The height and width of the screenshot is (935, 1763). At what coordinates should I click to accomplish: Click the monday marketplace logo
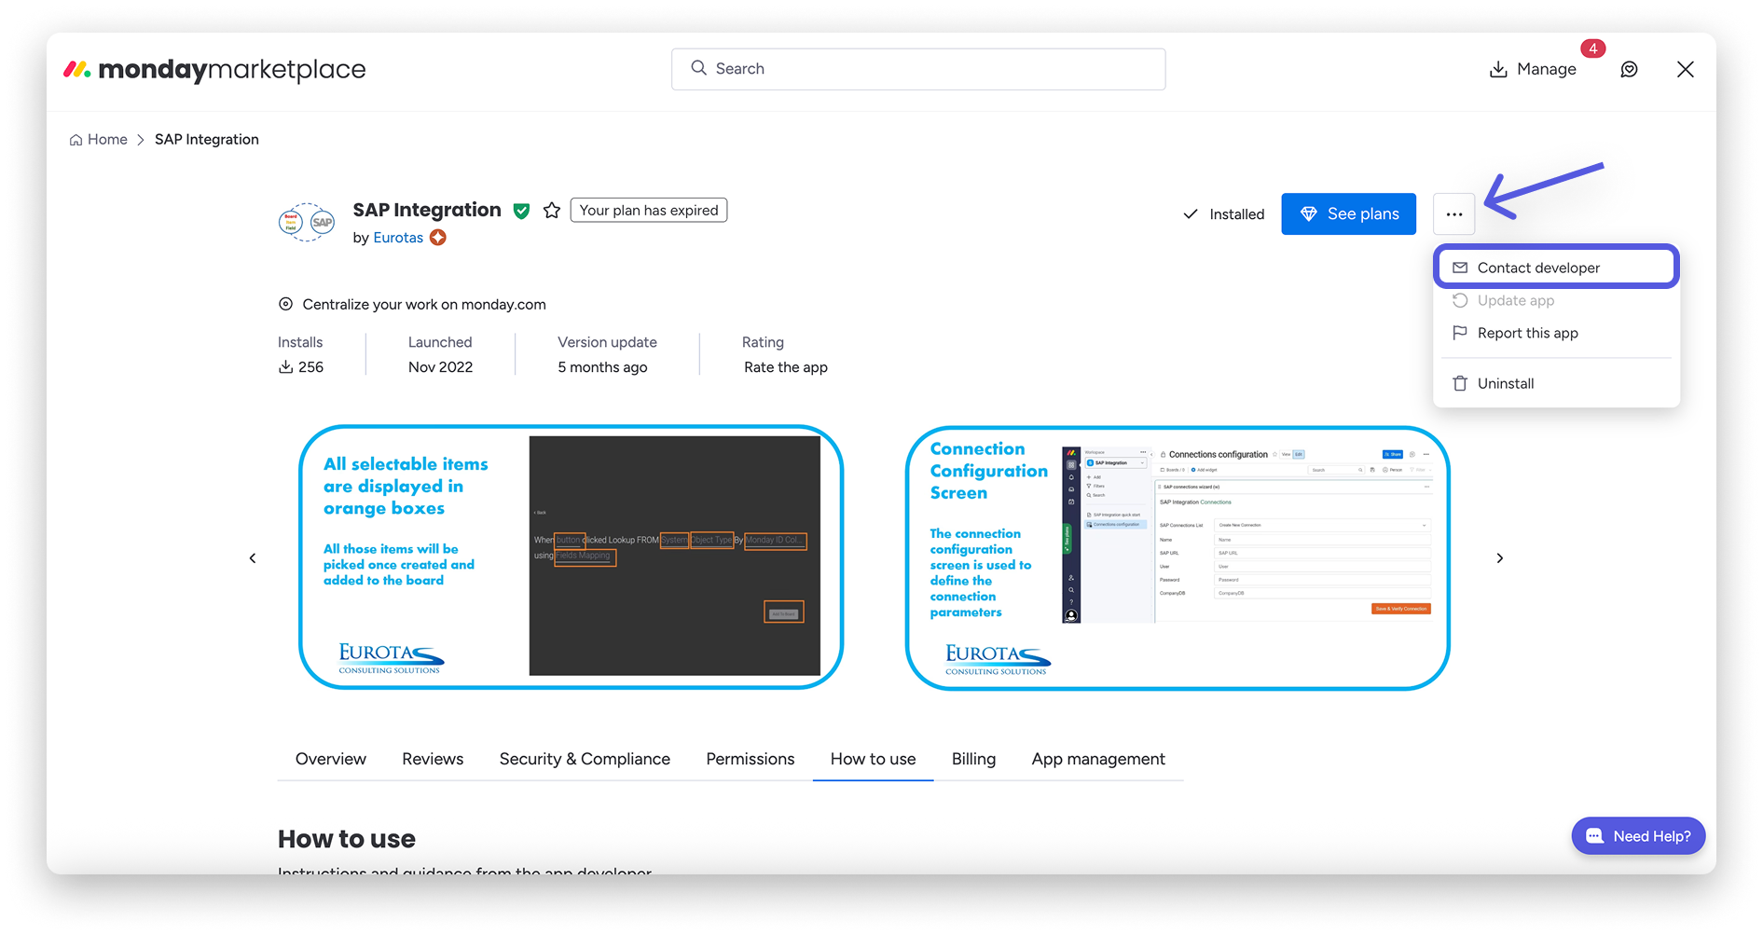[214, 69]
